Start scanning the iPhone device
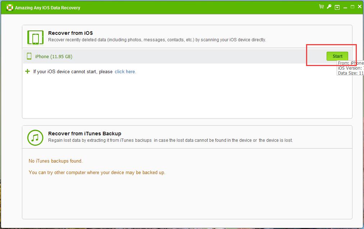The width and height of the screenshot is (364, 229). [337, 56]
